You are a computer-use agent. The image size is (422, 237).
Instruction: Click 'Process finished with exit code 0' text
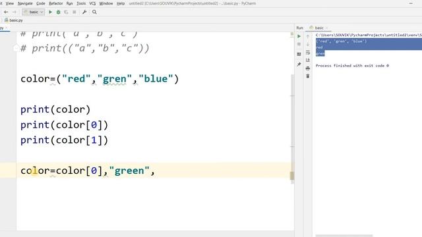point(352,66)
